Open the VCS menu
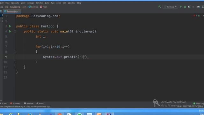Image resolution: width=204 pixels, height=115 pixels. [x=64, y=3]
